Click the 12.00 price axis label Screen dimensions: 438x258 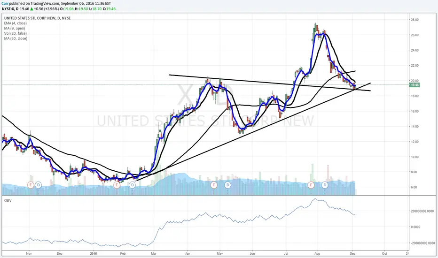[x=415, y=142]
